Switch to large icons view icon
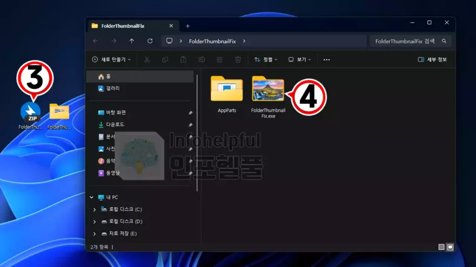The image size is (476, 267). [450, 247]
